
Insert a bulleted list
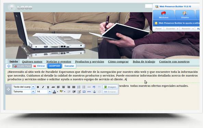coord(84,87)
